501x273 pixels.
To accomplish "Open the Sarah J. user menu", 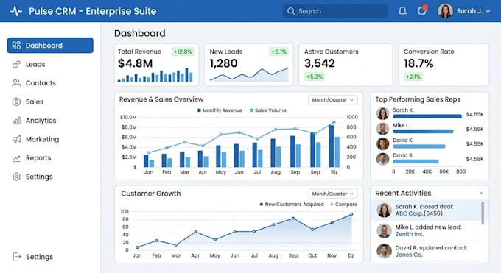I will (464, 11).
